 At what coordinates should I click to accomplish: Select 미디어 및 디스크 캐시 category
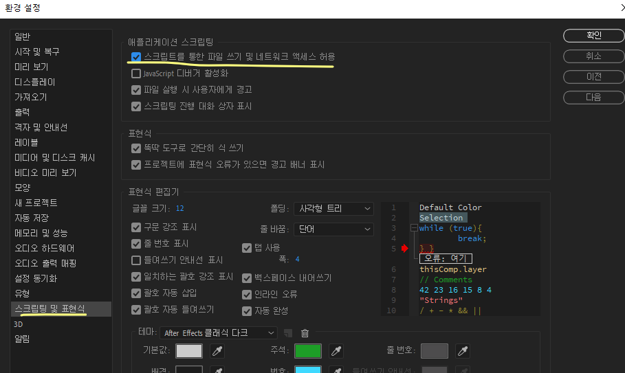tap(61, 157)
